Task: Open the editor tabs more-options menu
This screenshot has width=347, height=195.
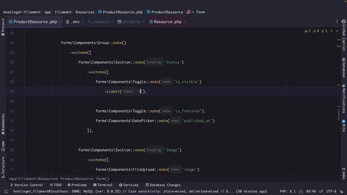Action: (x=337, y=22)
